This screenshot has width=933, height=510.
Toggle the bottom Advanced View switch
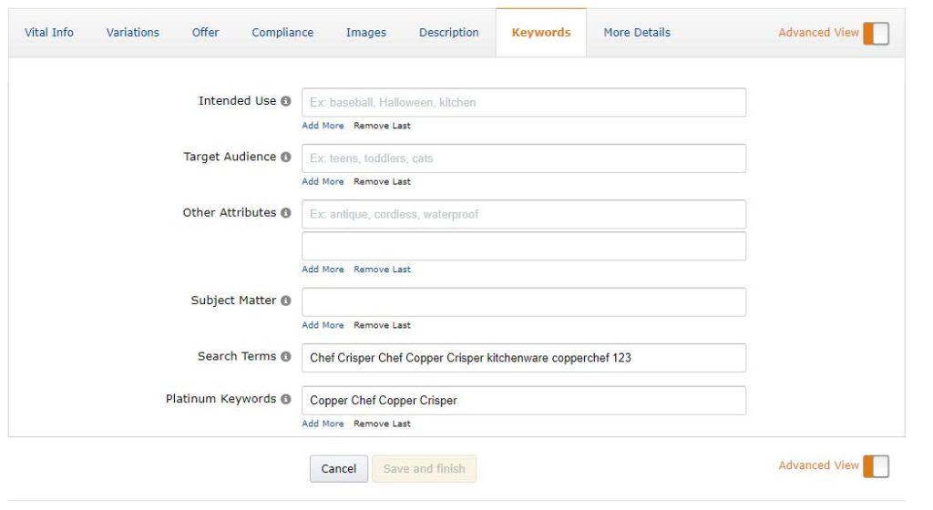(x=876, y=466)
